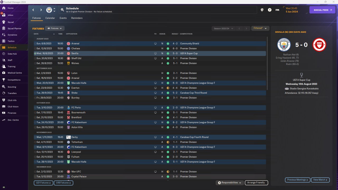Image resolution: width=338 pixels, height=190 pixels.
Task: Click the TV icon in the Sevilla row
Action: [x=155, y=53]
